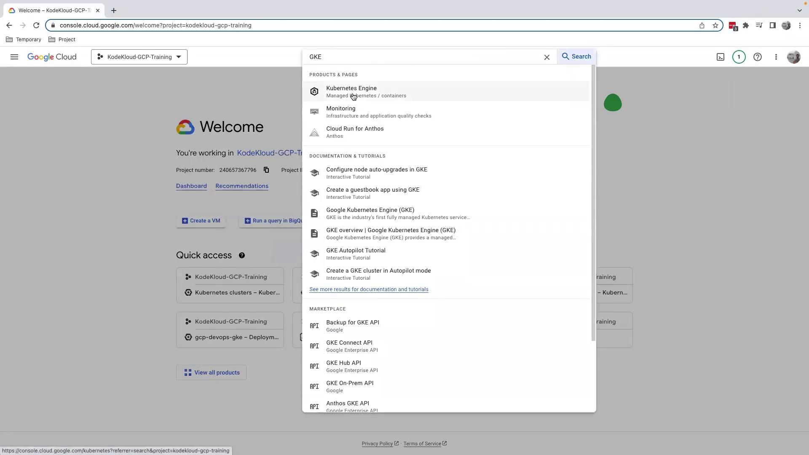This screenshot has height=455, width=809.
Task: Open the Chrome extensions puzzle icon
Action: coord(746,25)
